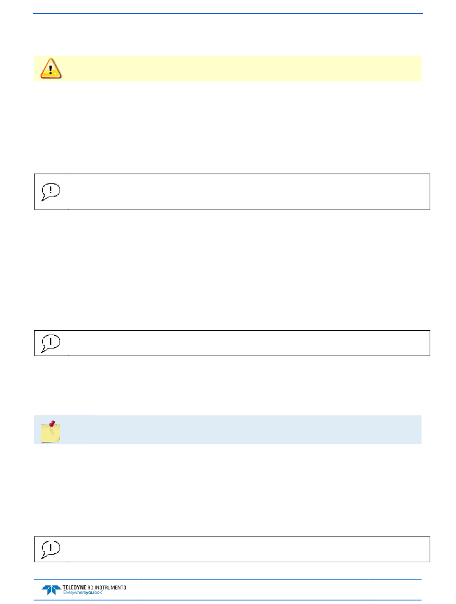The width and height of the screenshot is (456, 604).
Task: Open the TELEDYNE RD INSTRUMENTS footer text
Action: [95, 587]
